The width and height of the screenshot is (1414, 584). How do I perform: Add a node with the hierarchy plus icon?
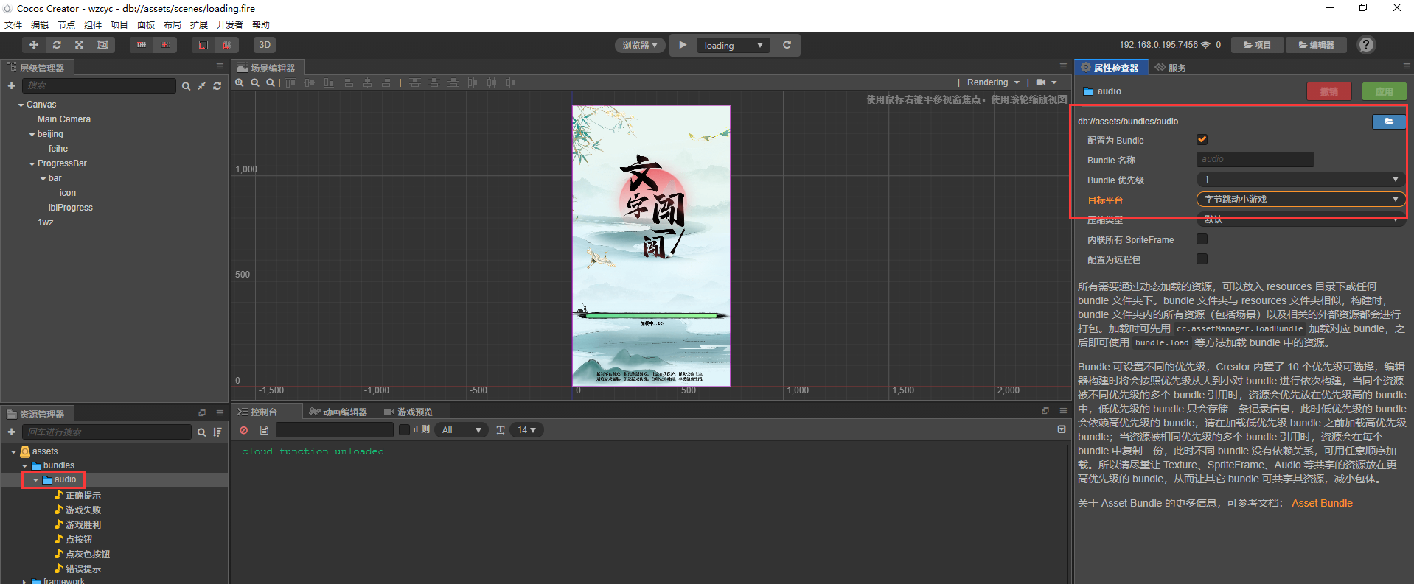coord(11,86)
